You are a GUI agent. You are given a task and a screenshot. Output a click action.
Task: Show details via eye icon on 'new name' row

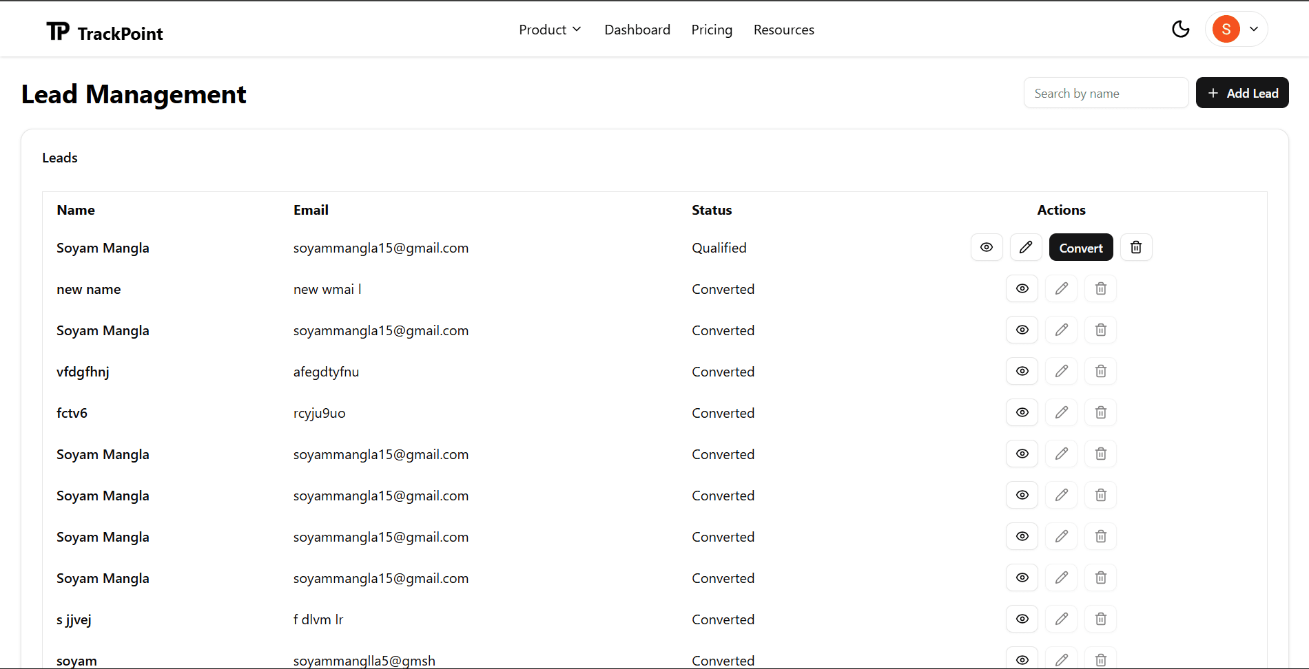click(1022, 288)
